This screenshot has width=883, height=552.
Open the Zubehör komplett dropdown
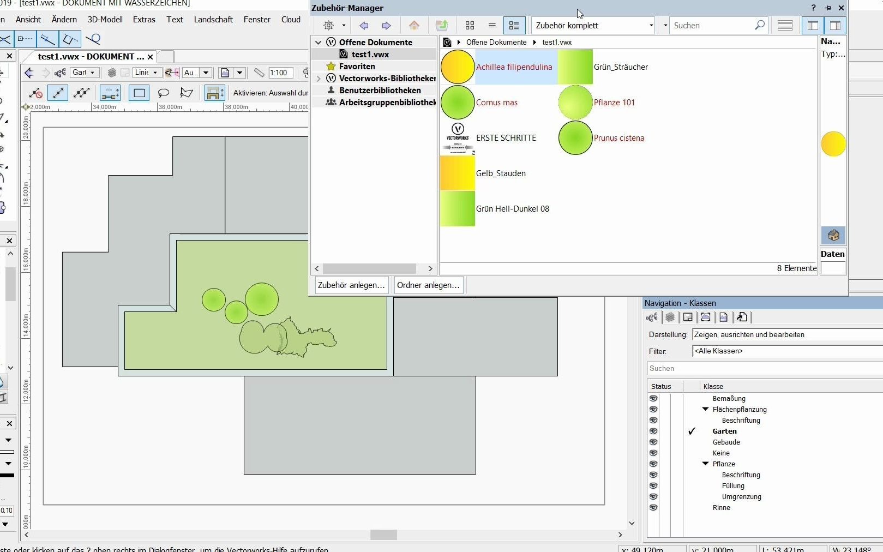[651, 25]
